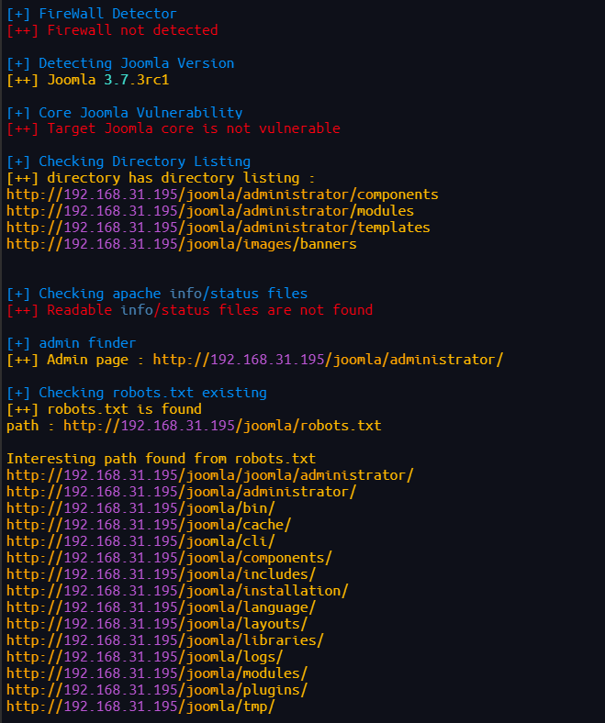Open the joomla/joomla/administrator/ URL

210,475
